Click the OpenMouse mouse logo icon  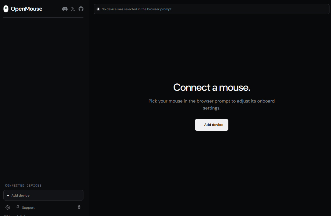6,9
